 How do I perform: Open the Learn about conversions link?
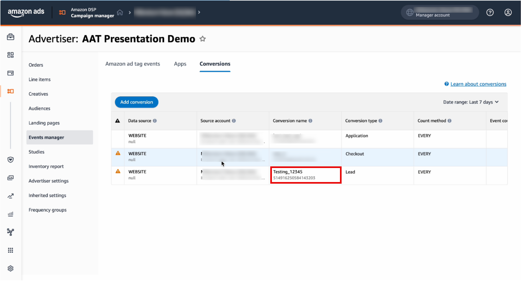tap(478, 84)
